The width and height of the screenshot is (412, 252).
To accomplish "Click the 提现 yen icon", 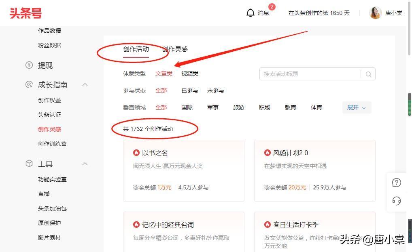I will pos(29,65).
